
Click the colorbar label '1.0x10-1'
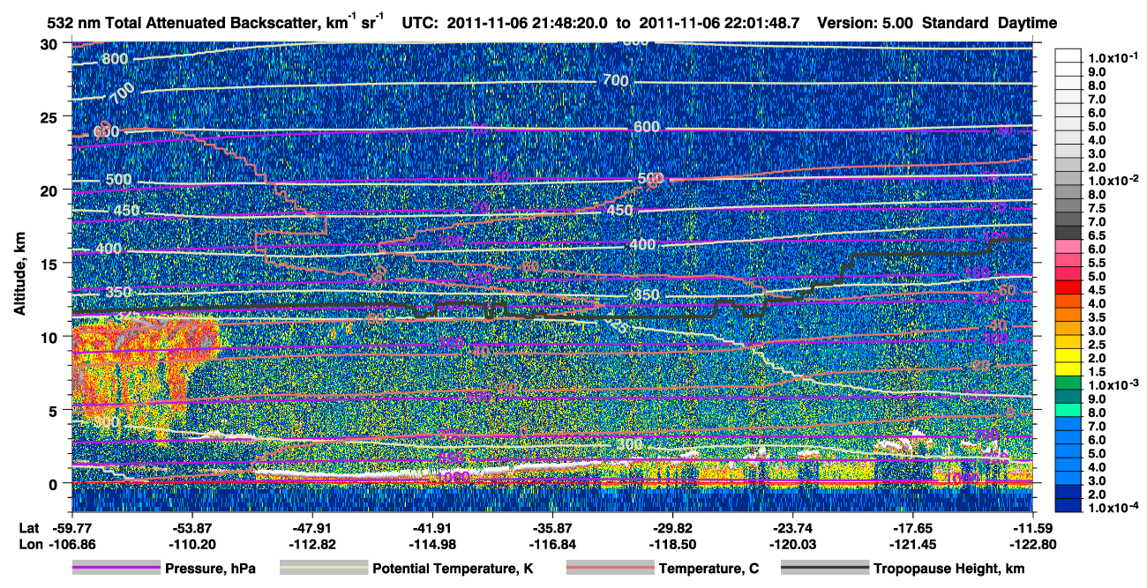point(1115,56)
